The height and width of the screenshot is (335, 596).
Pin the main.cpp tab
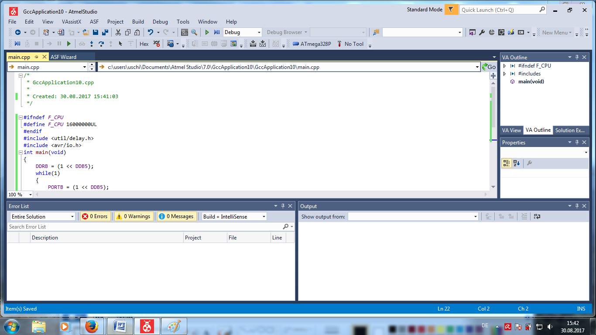pyautogui.click(x=37, y=57)
